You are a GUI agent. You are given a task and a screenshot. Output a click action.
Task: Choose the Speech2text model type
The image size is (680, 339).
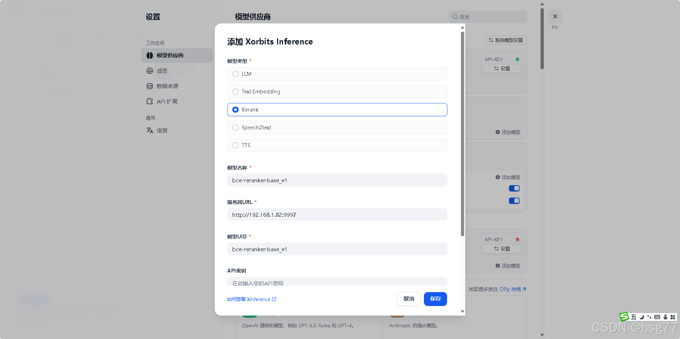tap(337, 128)
